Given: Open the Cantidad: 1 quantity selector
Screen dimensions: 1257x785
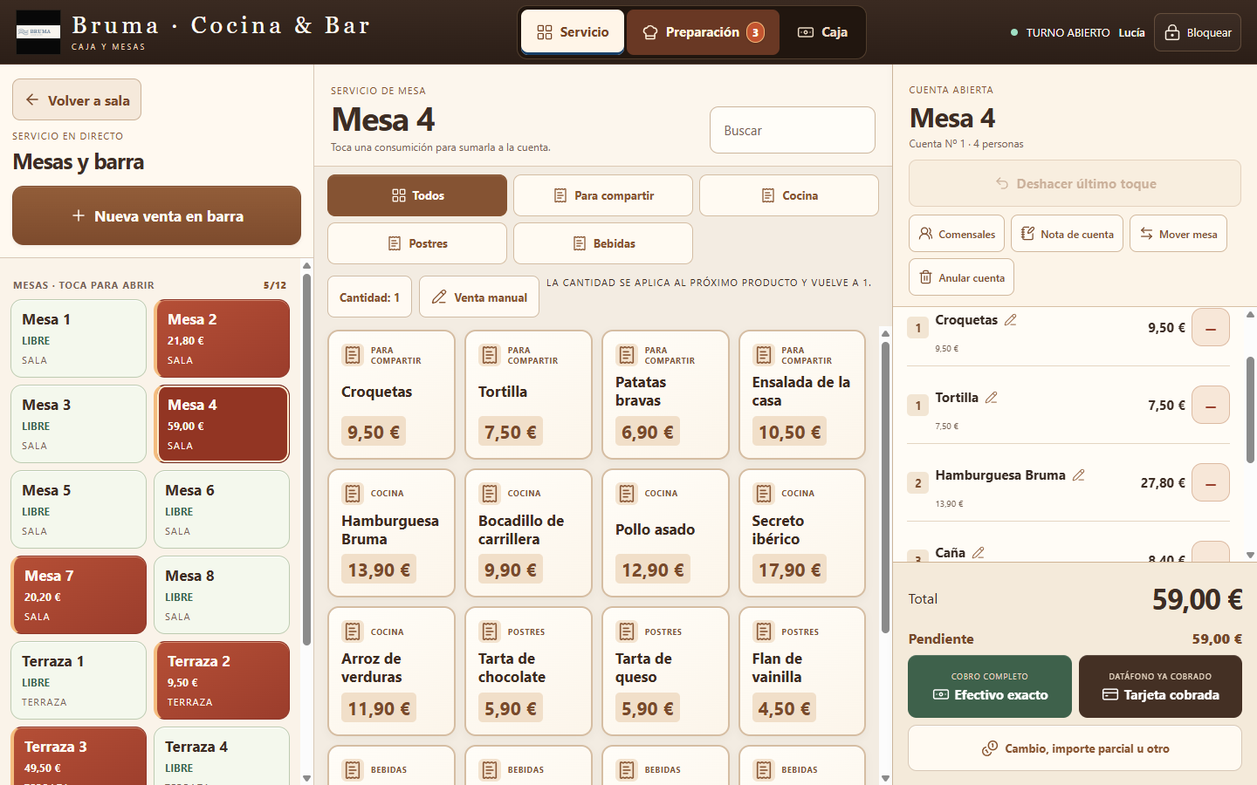Looking at the screenshot, I should pyautogui.click(x=369, y=297).
